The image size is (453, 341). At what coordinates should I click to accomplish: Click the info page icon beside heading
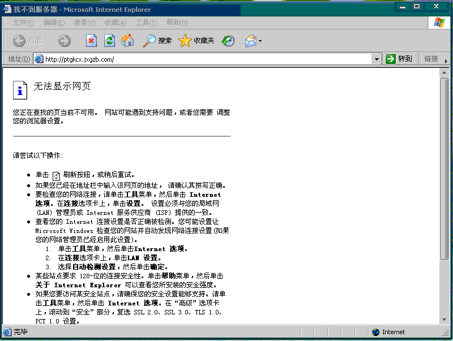pos(20,90)
